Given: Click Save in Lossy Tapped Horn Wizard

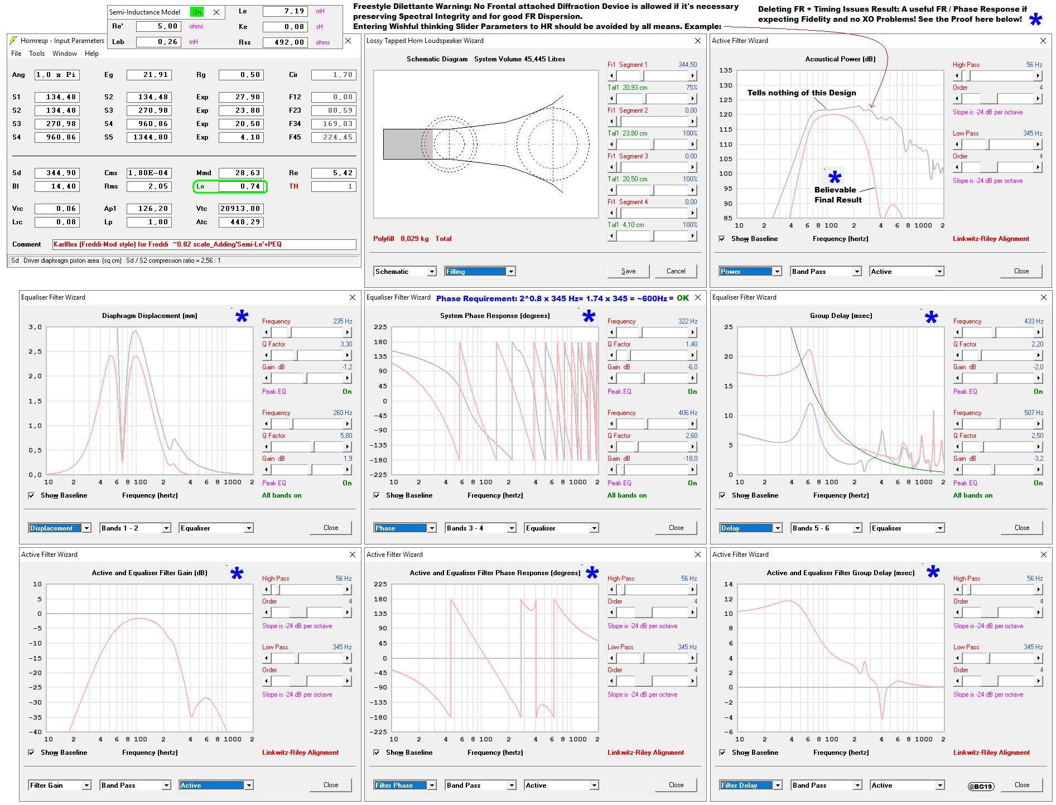Looking at the screenshot, I should [x=628, y=271].
